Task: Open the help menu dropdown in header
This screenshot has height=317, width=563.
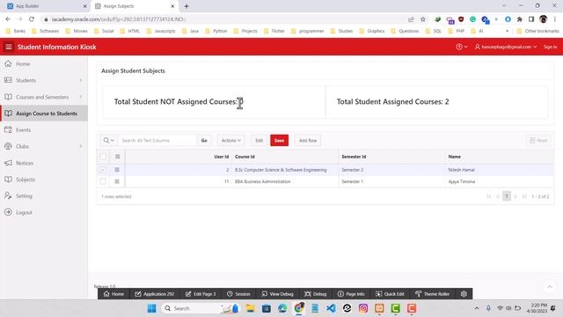Action: [461, 47]
